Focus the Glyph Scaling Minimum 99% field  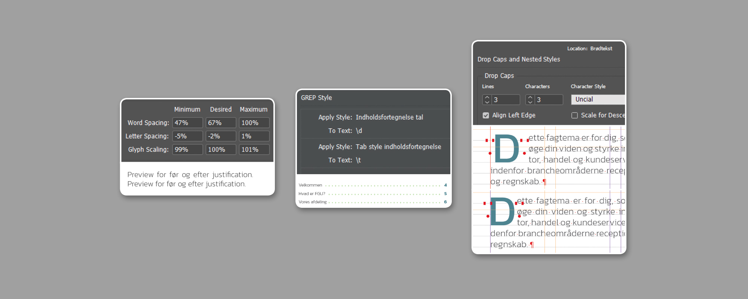point(187,149)
